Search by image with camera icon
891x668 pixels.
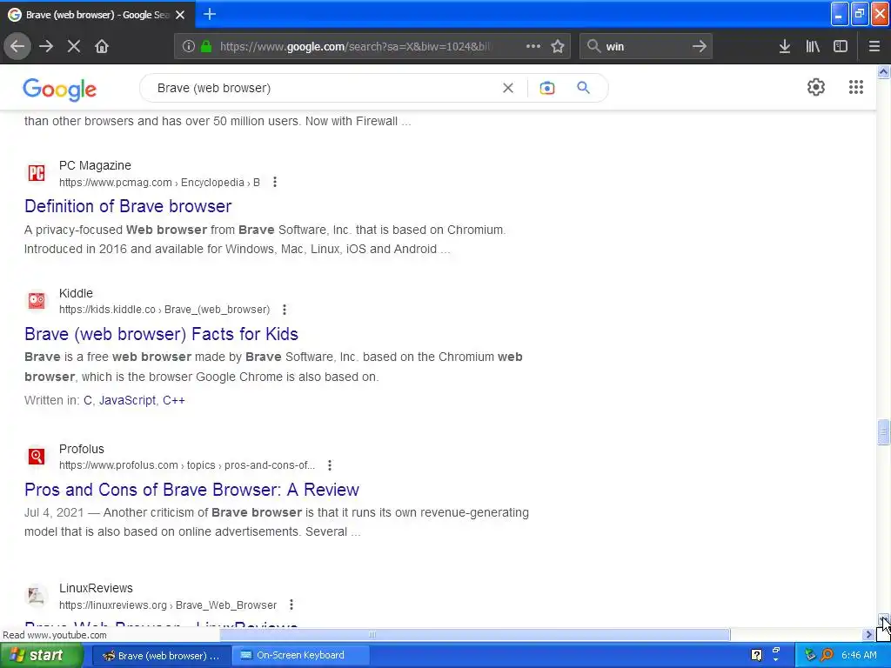click(x=547, y=88)
